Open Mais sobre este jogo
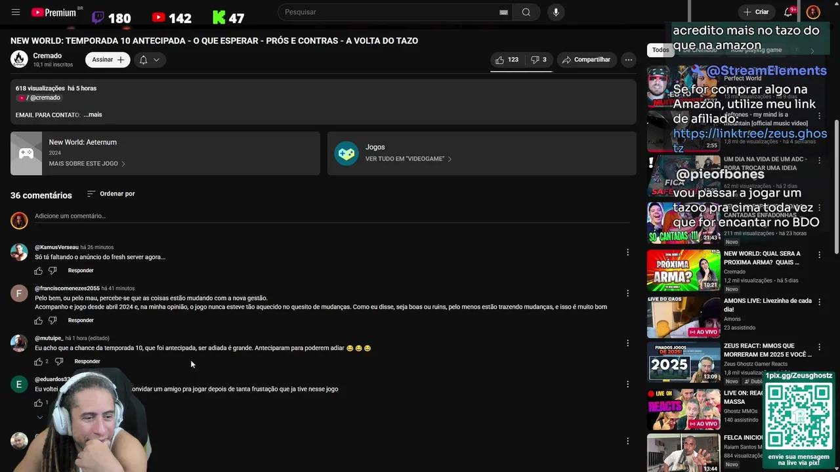Screen dimensions: 840x472 pyautogui.click(x=87, y=164)
